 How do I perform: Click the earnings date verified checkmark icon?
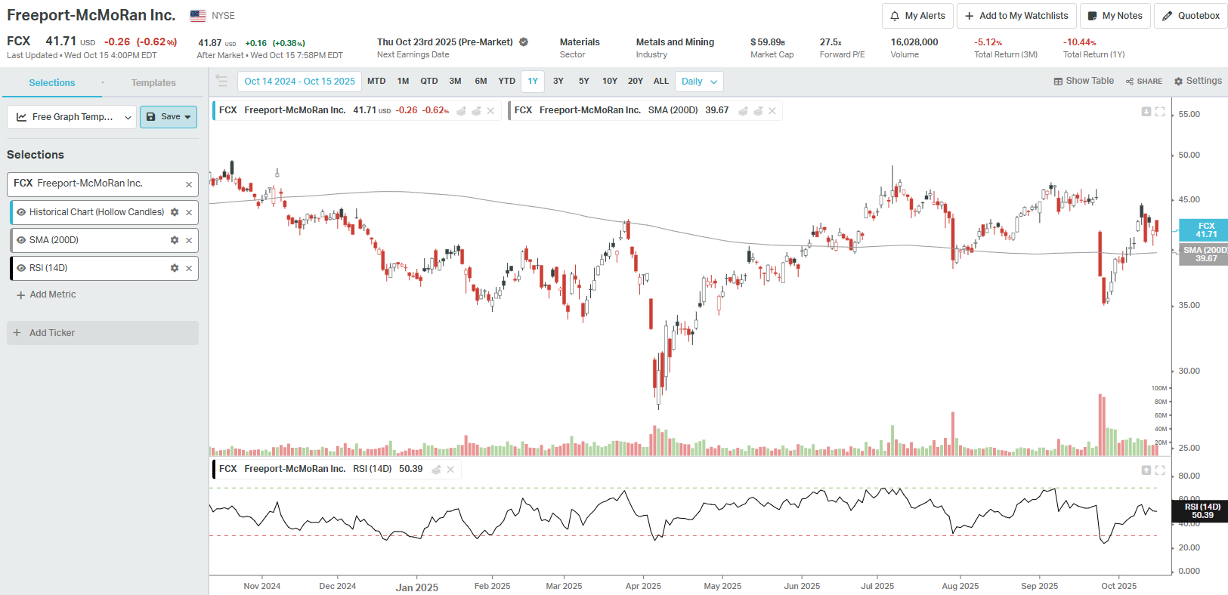pyautogui.click(x=524, y=42)
